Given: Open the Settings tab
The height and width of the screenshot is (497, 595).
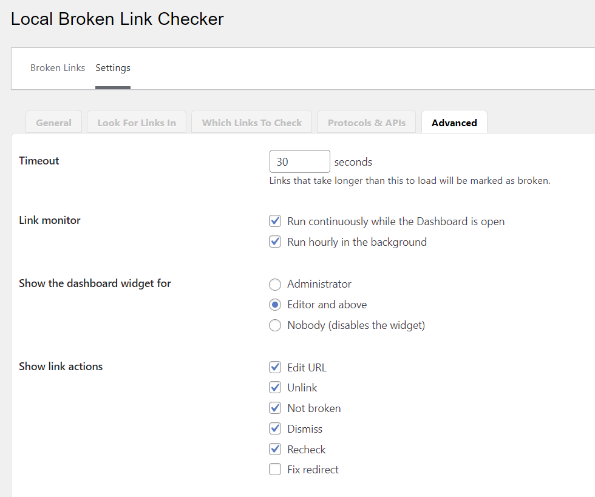Looking at the screenshot, I should (113, 68).
